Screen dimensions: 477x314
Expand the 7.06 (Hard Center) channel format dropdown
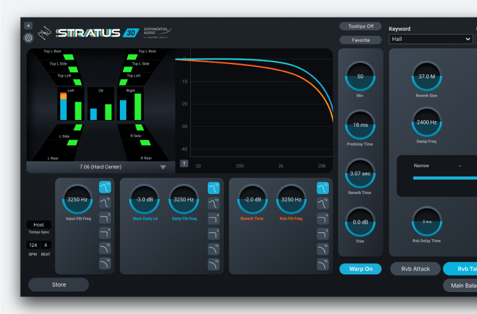pyautogui.click(x=100, y=167)
